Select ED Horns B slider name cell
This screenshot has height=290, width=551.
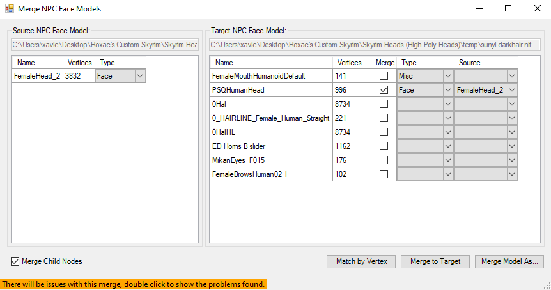(x=271, y=146)
